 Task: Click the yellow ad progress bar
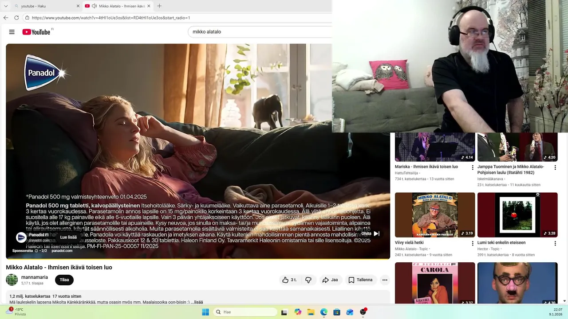click(198, 258)
